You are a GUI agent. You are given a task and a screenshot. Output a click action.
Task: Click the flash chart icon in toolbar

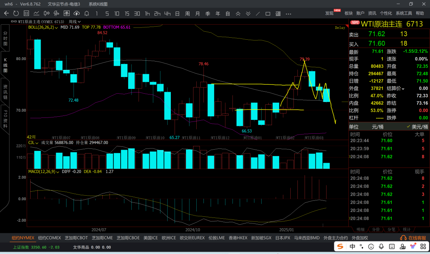click(57, 13)
